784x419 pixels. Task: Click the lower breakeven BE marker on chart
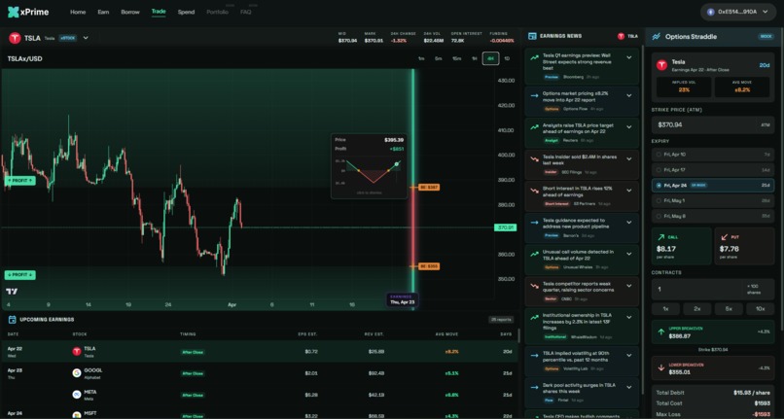pyautogui.click(x=429, y=266)
